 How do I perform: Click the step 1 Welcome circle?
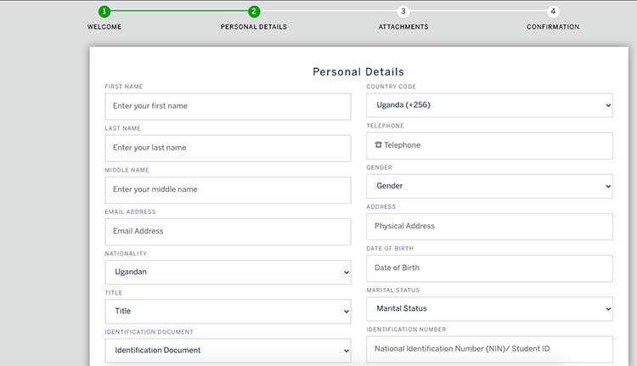tap(104, 11)
